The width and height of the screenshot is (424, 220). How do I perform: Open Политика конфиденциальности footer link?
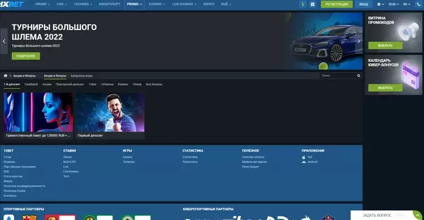click(x=25, y=186)
